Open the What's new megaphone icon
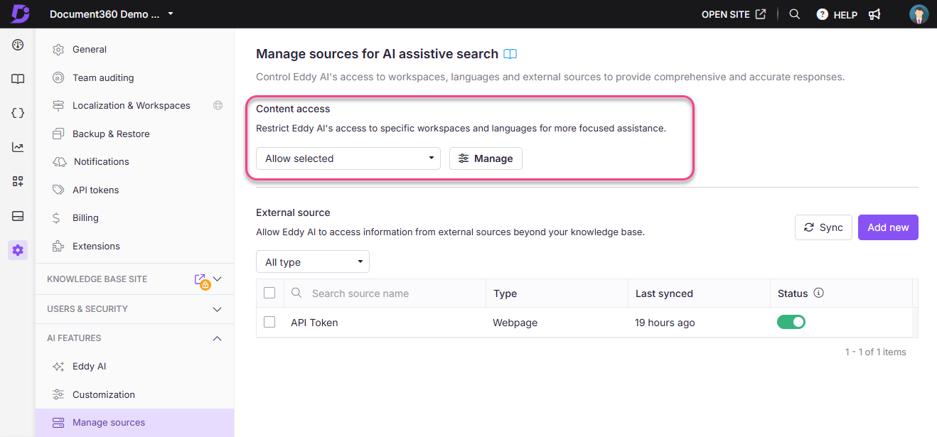Viewport: 937px width, 437px height. 874,14
